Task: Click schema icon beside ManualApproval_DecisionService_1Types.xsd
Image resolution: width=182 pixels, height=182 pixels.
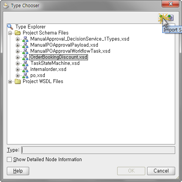Action: 25,39
